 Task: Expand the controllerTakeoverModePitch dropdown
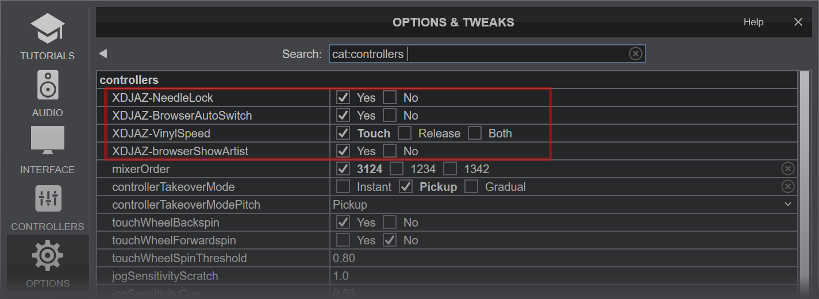pos(787,205)
